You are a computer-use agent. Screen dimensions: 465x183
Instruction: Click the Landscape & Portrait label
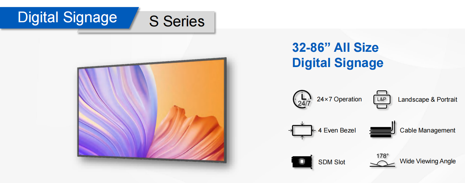pos(428,99)
